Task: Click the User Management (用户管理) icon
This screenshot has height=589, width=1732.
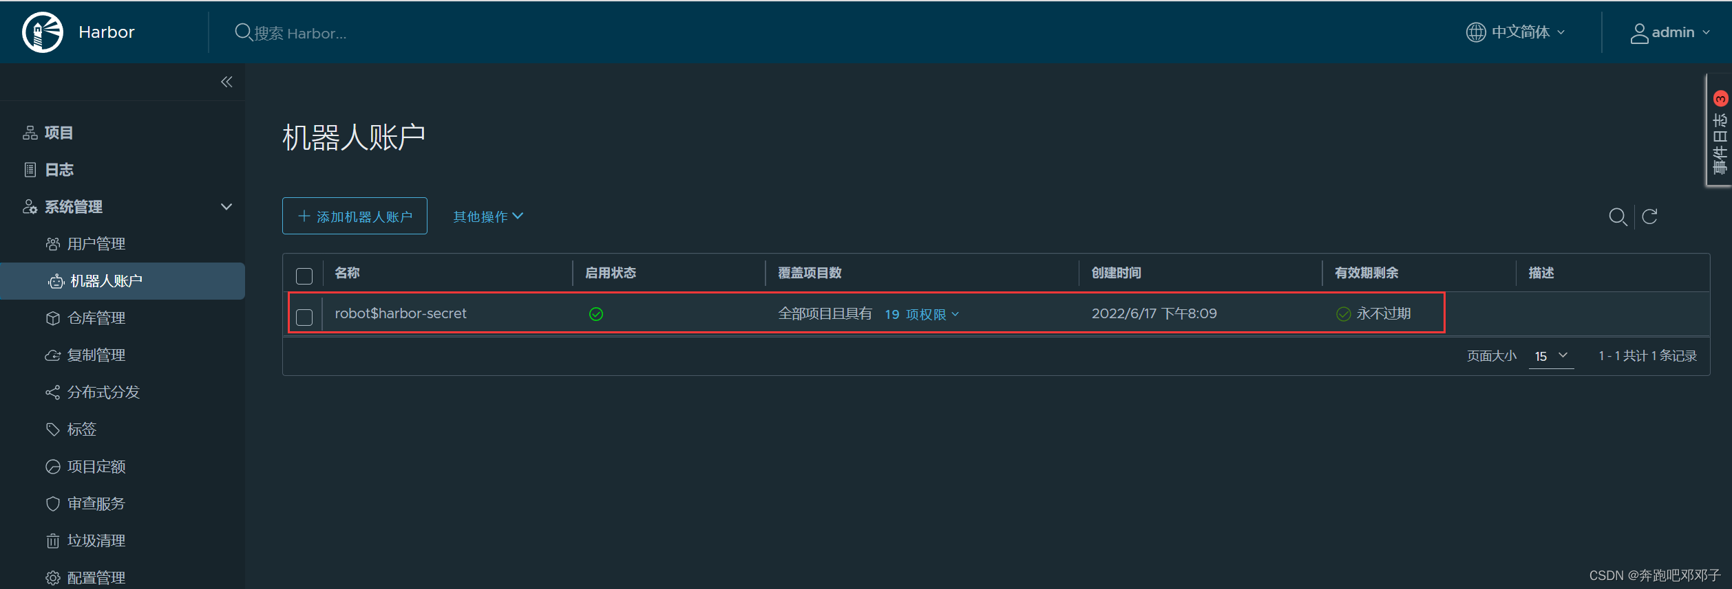Action: click(x=53, y=244)
